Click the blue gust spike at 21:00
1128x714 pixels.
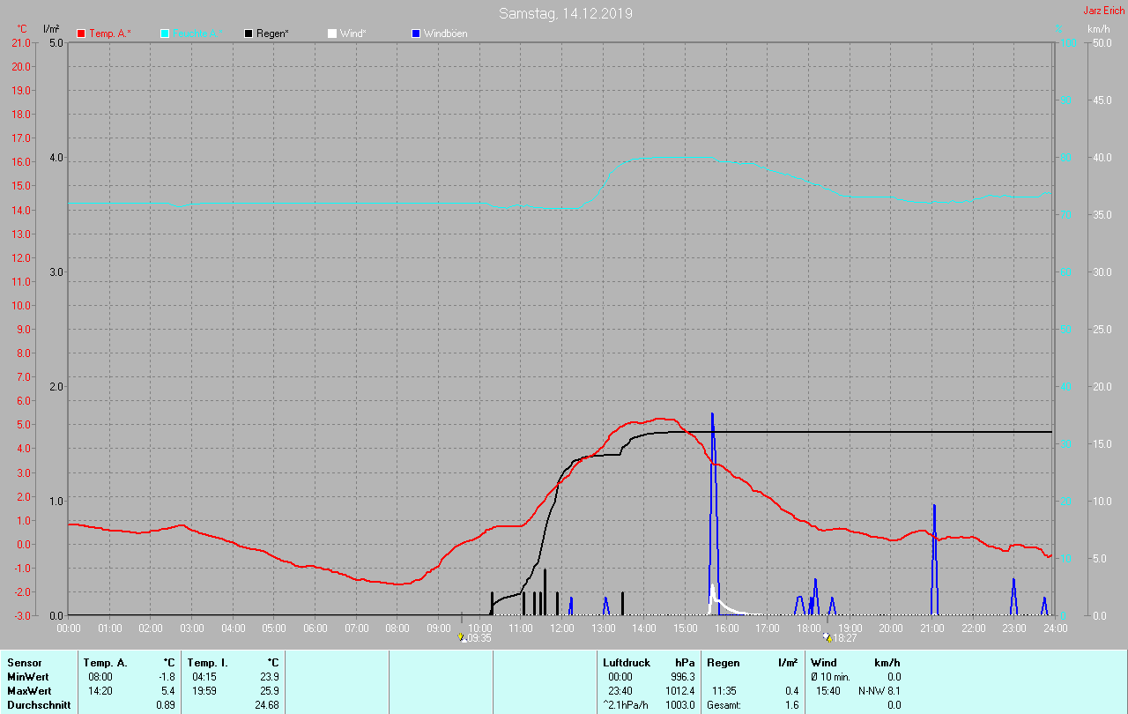(x=934, y=560)
